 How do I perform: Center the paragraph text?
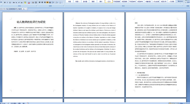[42, 3]
